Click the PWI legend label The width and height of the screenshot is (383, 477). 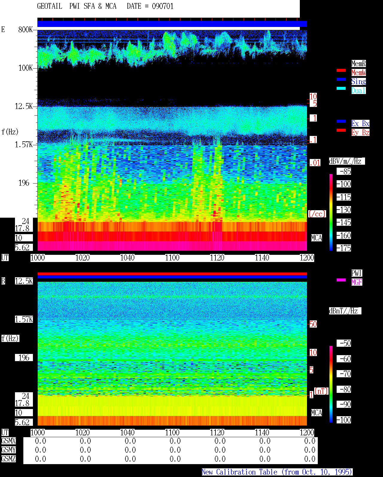pyautogui.click(x=357, y=273)
